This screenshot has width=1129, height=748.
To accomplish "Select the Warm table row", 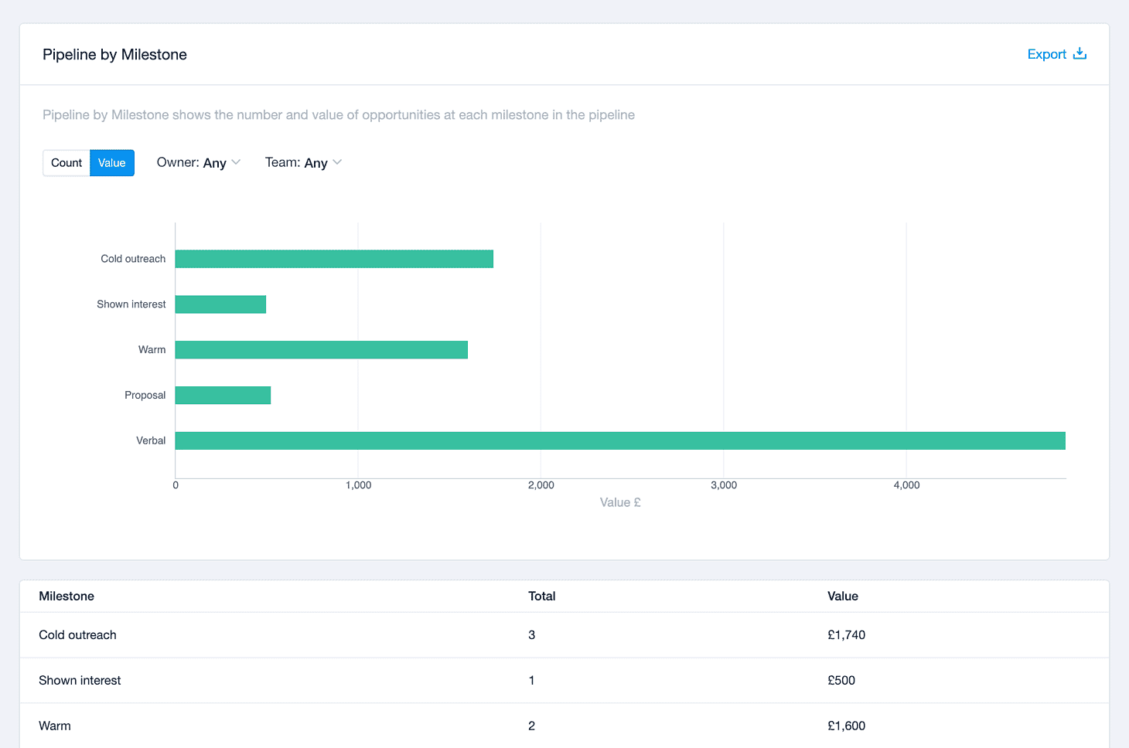I will (564, 726).
